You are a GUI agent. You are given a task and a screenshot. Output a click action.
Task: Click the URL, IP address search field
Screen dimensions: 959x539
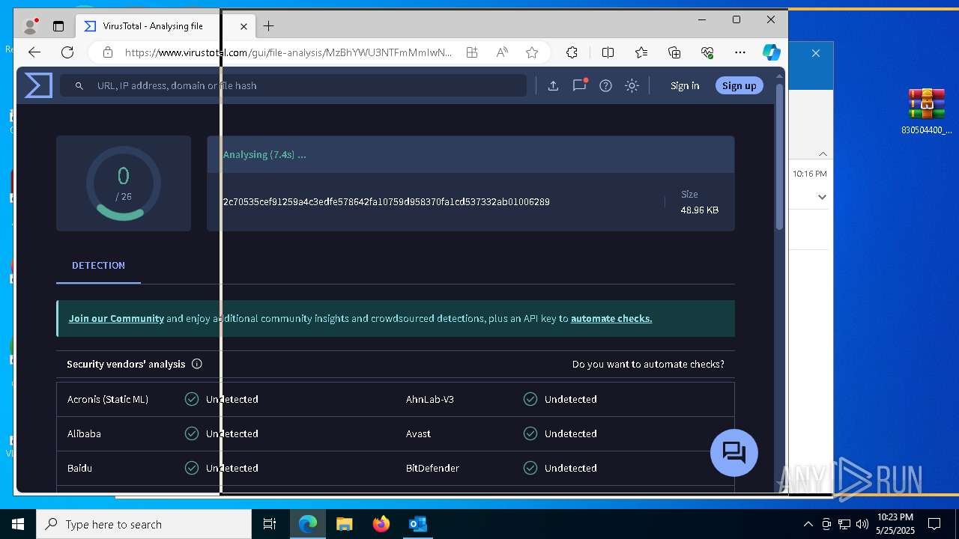(x=294, y=85)
